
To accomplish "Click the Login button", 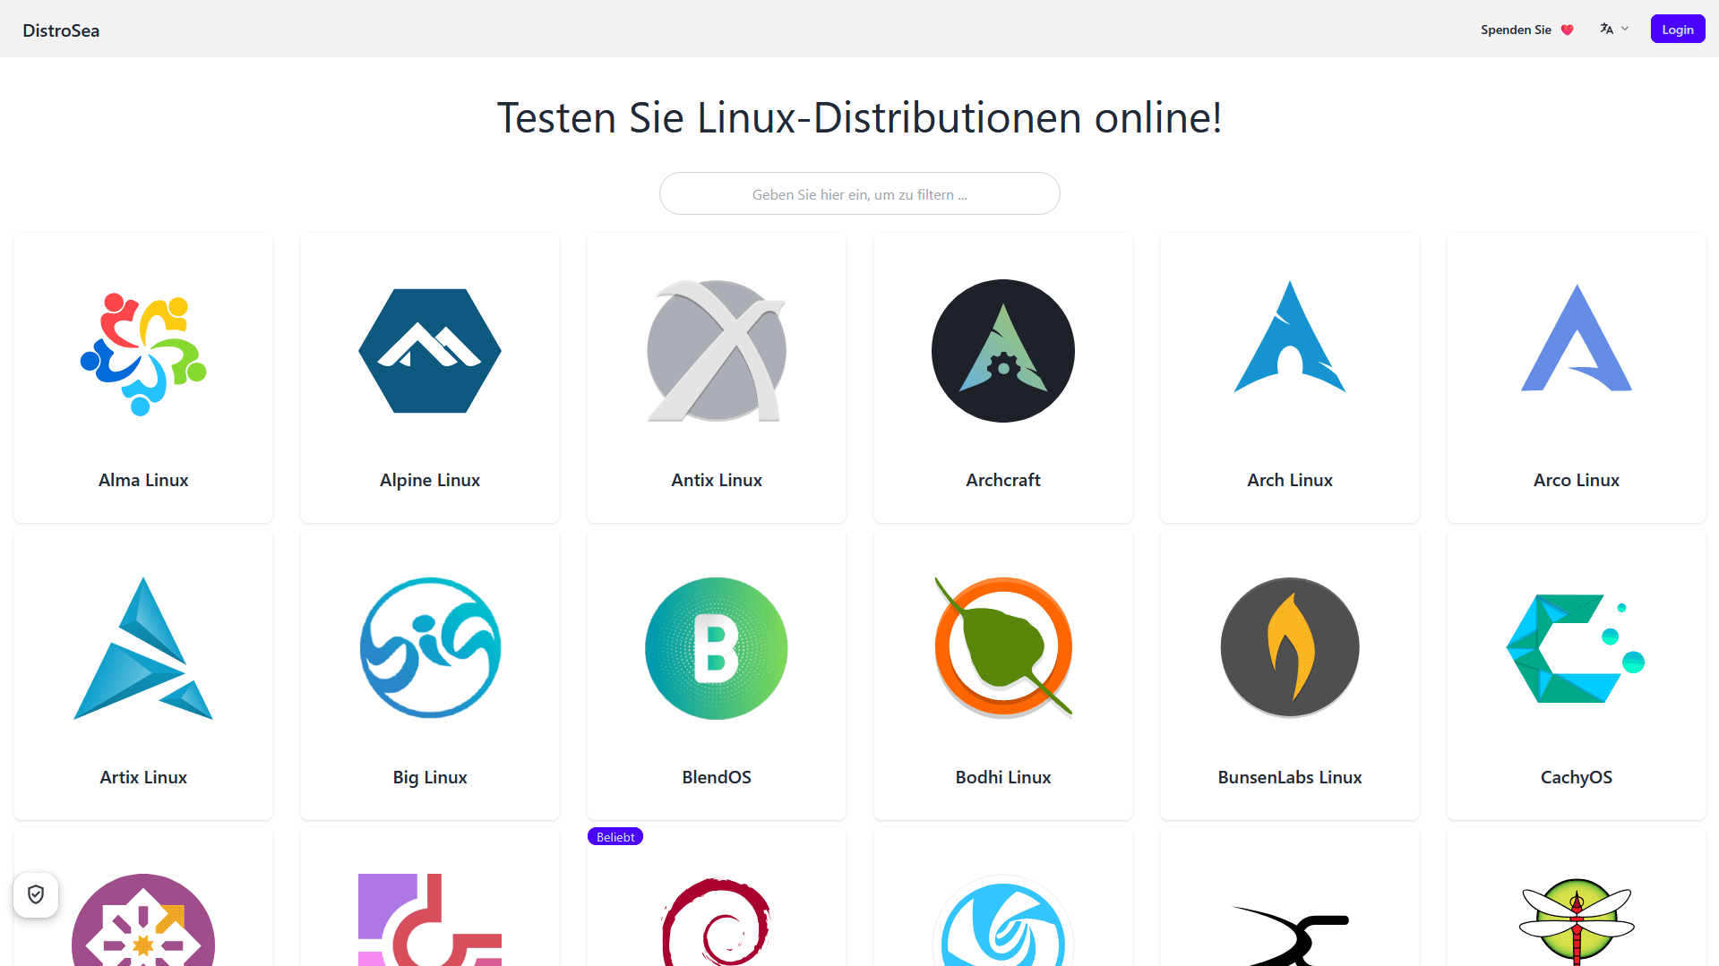I will (1677, 29).
